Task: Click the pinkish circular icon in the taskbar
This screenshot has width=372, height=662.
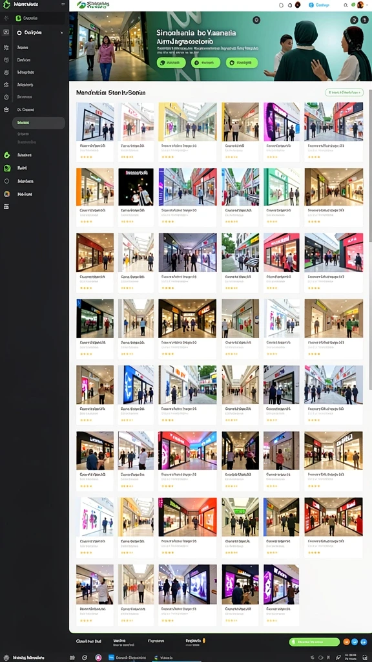Action: coord(98,657)
